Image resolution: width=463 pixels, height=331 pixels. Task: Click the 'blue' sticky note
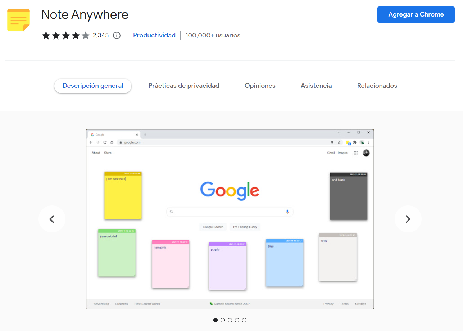[285, 263]
